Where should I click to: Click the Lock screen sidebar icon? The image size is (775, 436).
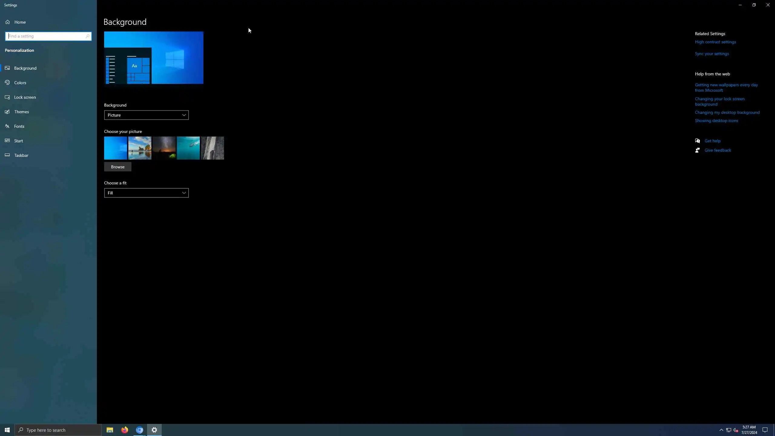coord(8,97)
